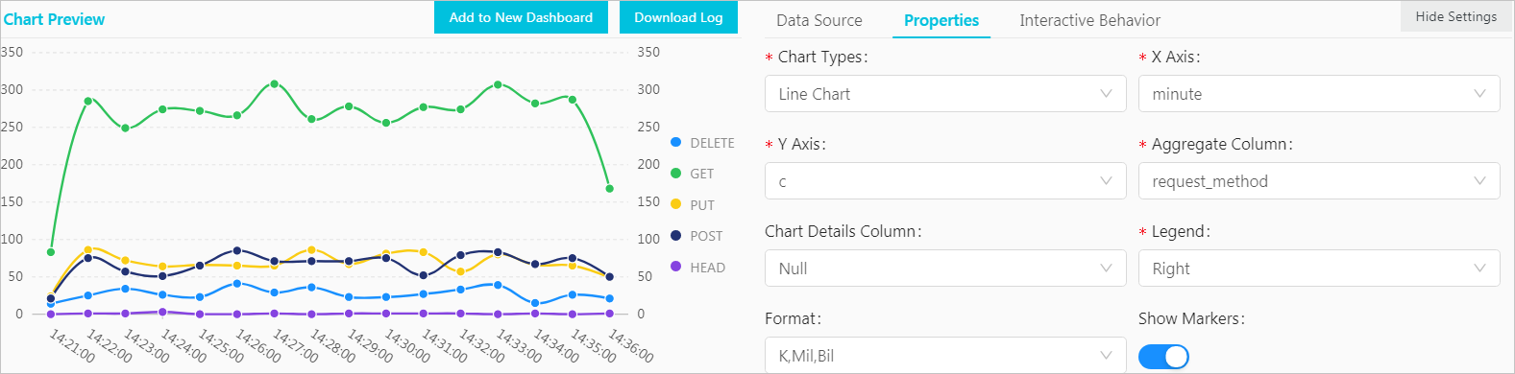Screen dimensions: 1515x374
Task: Toggle the GET series legend marker
Action: 675,174
